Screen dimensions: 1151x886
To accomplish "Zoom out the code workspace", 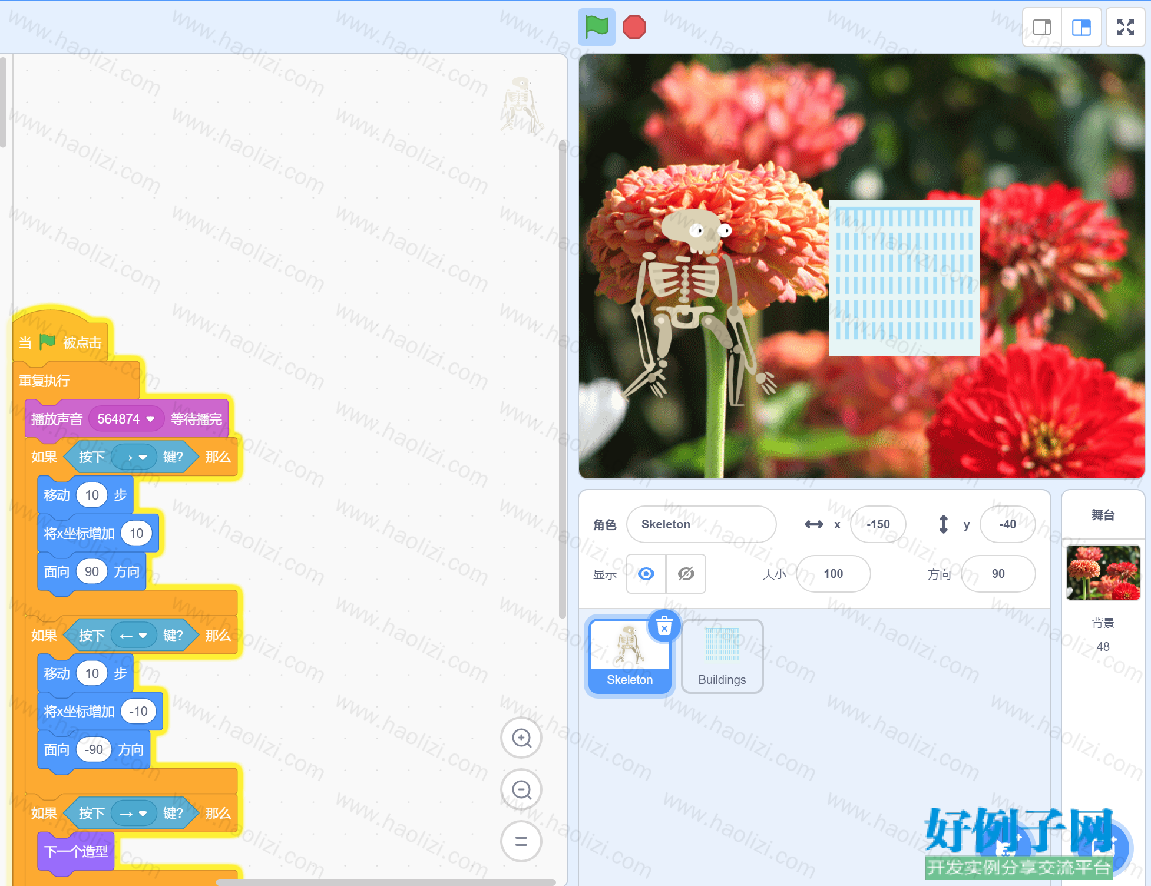I will [x=521, y=789].
